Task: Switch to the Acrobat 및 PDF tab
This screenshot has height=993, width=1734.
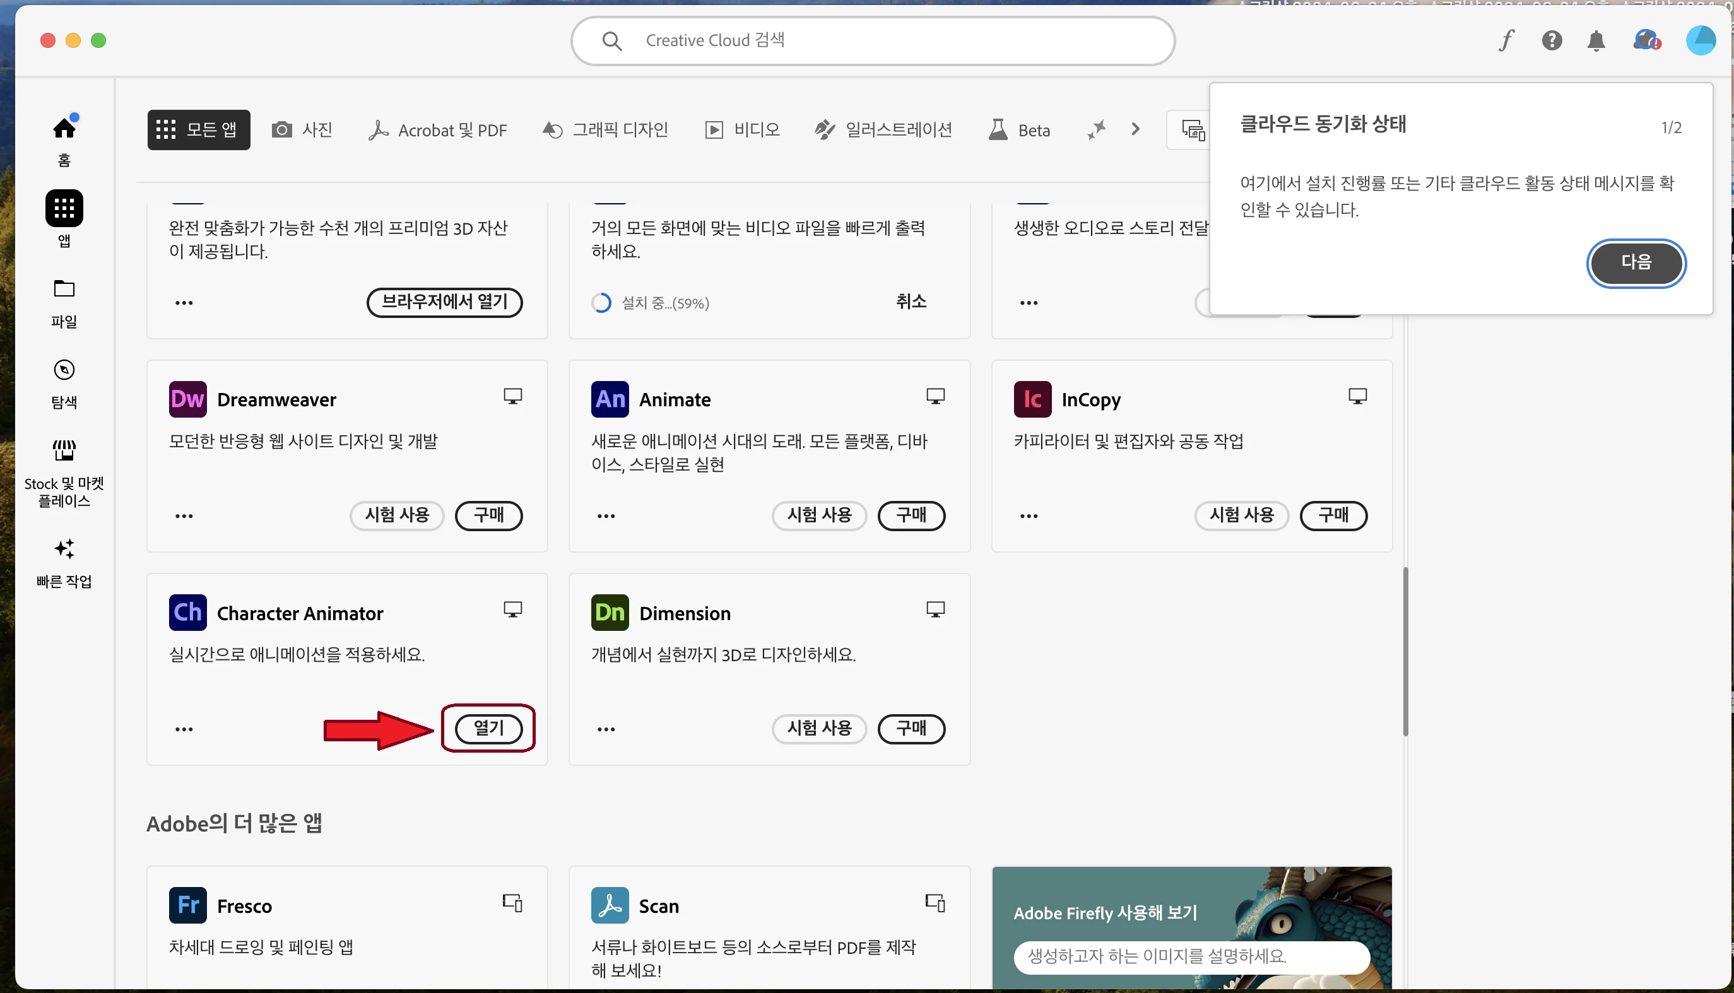Action: point(438,129)
